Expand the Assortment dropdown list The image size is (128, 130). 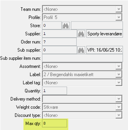click(118, 66)
